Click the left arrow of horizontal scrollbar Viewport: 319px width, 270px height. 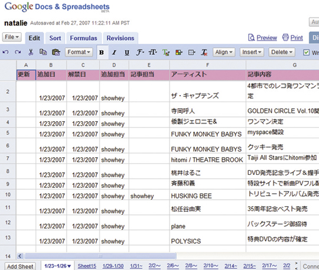[20, 256]
